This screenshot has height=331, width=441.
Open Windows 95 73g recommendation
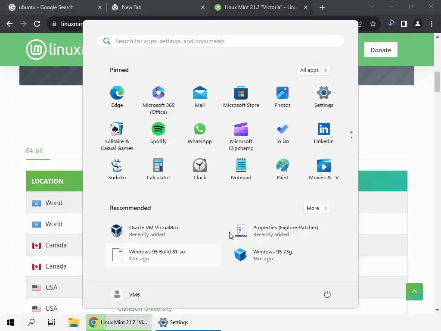click(x=287, y=255)
